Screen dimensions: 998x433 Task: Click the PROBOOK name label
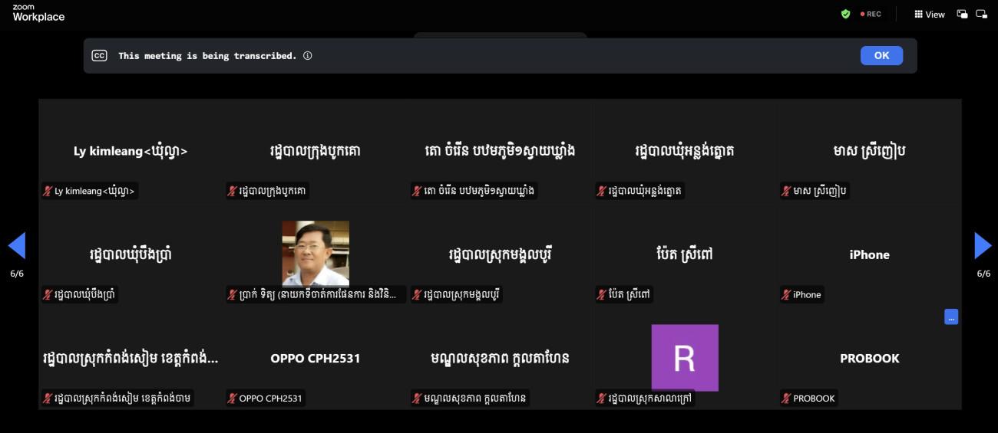pos(814,399)
